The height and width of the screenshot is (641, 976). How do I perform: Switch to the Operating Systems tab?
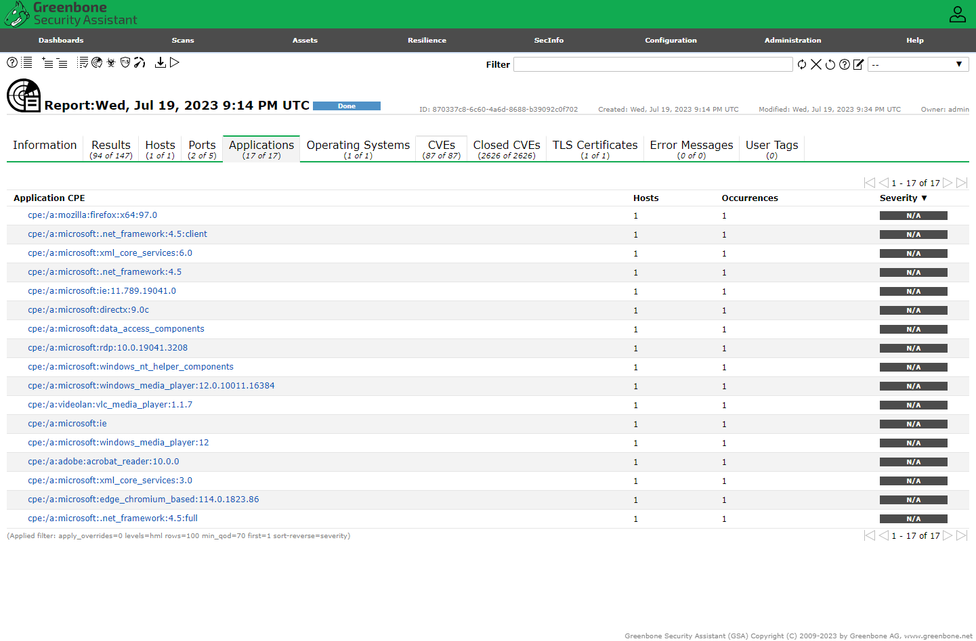click(358, 149)
